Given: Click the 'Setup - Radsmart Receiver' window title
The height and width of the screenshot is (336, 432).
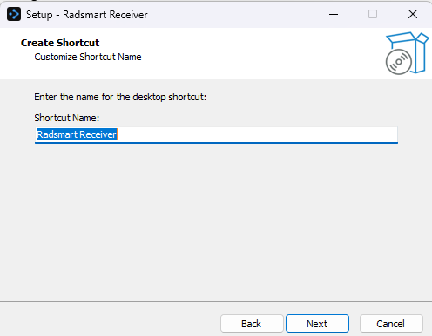Looking at the screenshot, I should click(87, 15).
